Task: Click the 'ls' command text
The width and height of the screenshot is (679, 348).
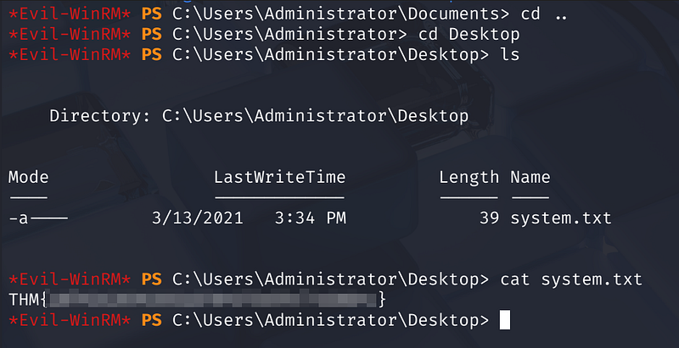Action: click(508, 55)
